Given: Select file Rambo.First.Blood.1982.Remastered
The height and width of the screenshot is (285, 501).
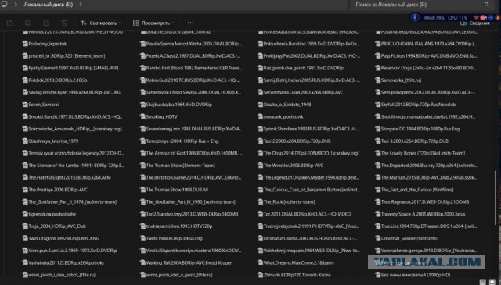Looking at the screenshot, I should point(191,68).
